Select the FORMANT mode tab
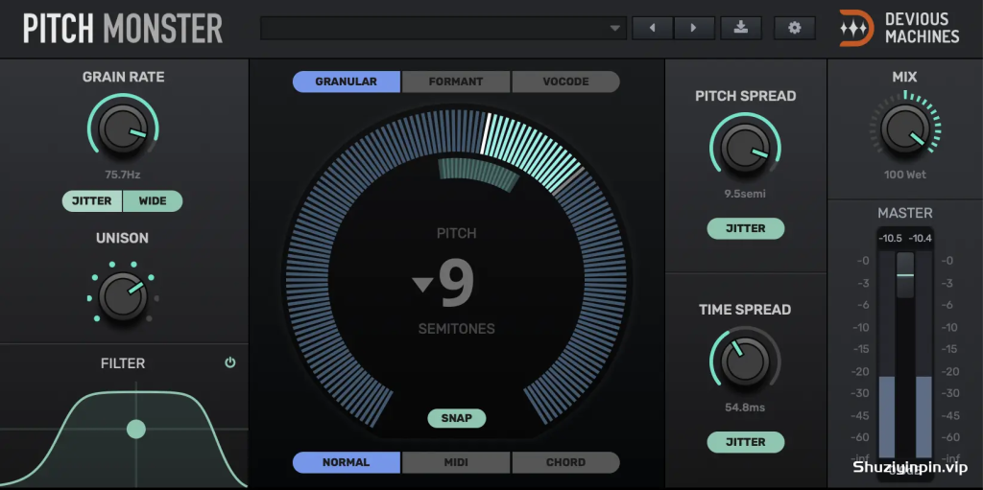This screenshot has width=983, height=490. click(456, 82)
